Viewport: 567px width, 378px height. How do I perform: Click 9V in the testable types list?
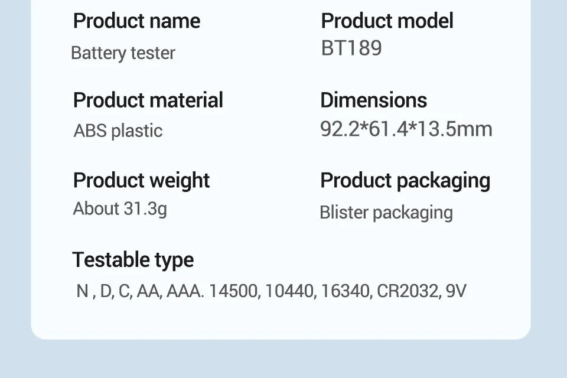455,291
